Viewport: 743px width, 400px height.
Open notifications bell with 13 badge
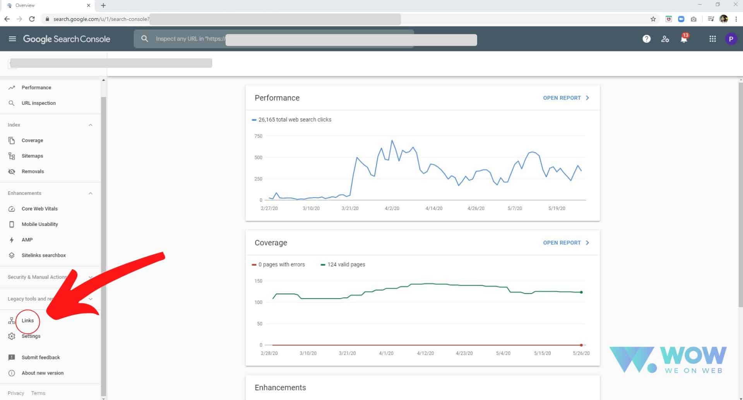pyautogui.click(x=684, y=39)
